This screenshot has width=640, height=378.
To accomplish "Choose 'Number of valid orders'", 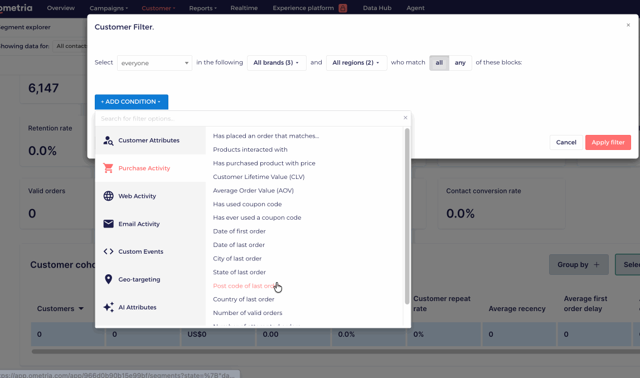I will pyautogui.click(x=248, y=313).
